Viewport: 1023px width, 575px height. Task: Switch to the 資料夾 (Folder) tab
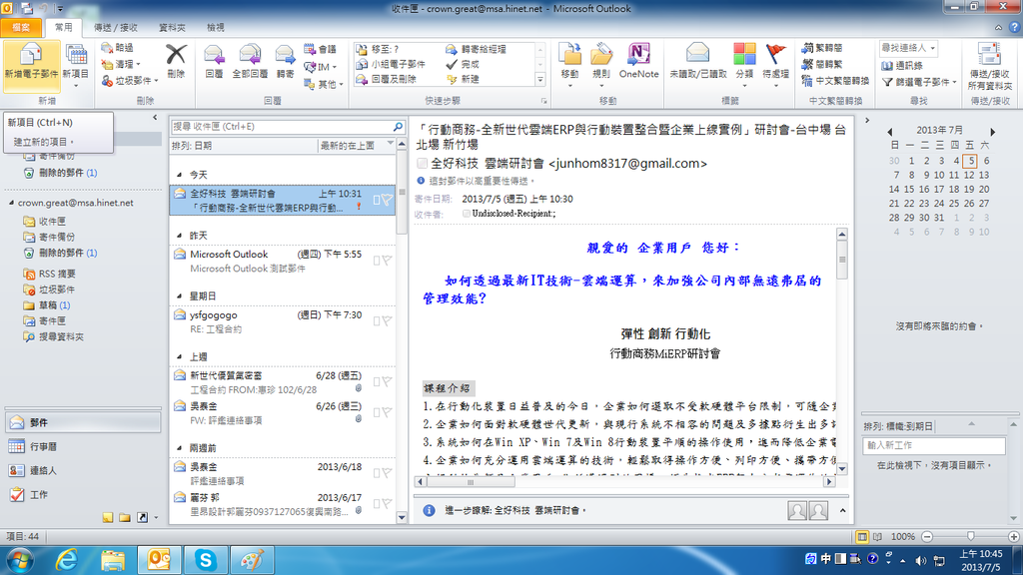click(172, 27)
